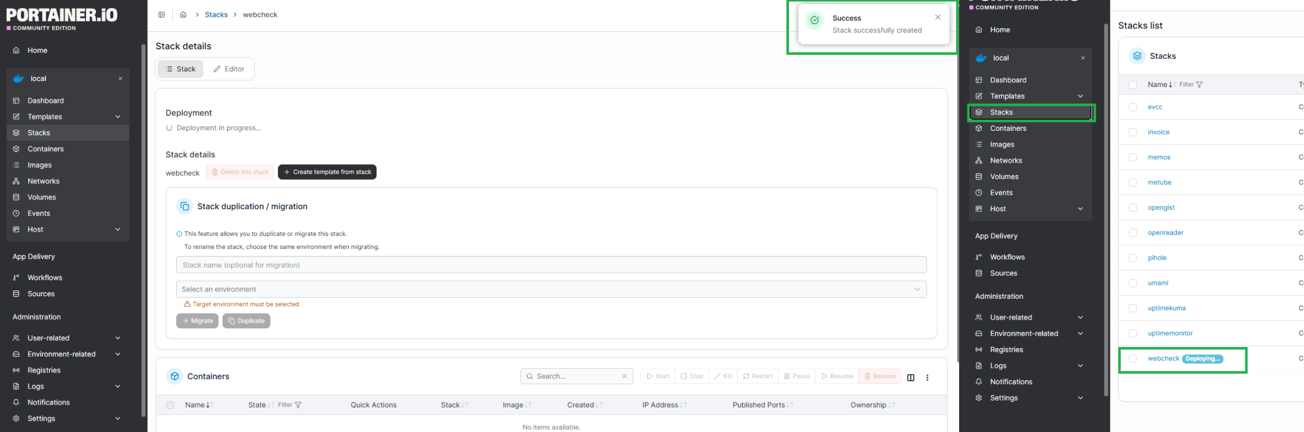Open Dashboard in the left sidebar
The width and height of the screenshot is (1304, 432).
click(68, 101)
